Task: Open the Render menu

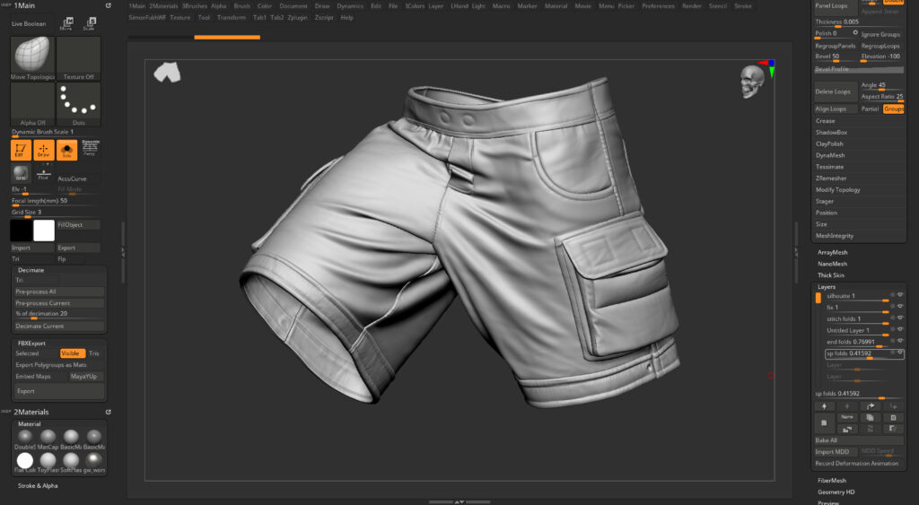Action: [x=692, y=6]
